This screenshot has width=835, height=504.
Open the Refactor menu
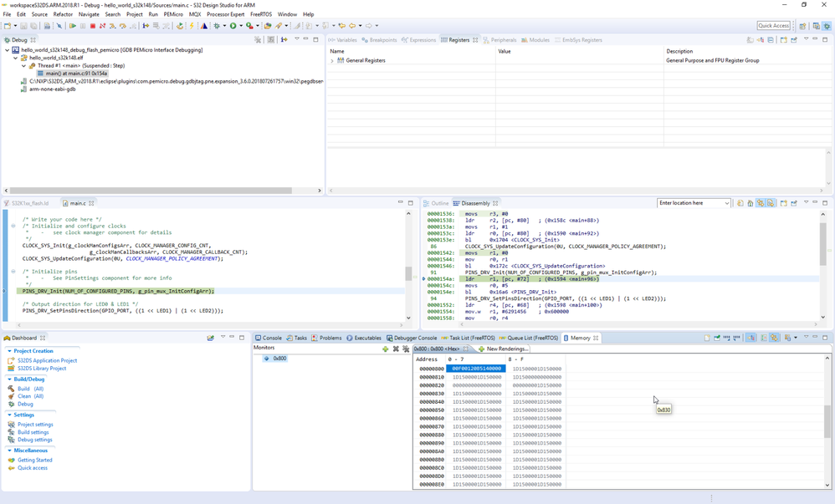(63, 14)
